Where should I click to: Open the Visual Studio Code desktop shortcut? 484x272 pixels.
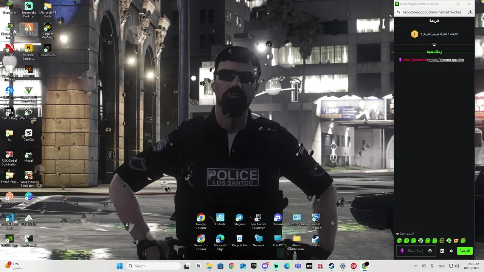click(x=9, y=221)
